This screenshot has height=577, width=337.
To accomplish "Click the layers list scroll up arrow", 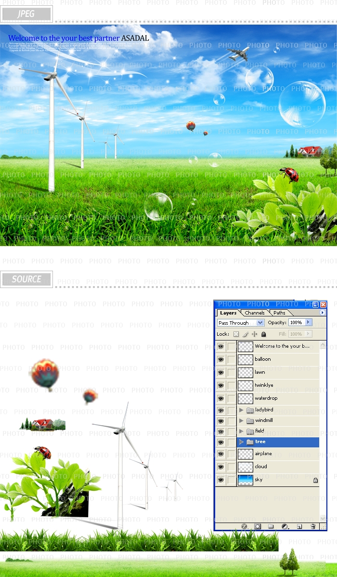I will tap(323, 345).
